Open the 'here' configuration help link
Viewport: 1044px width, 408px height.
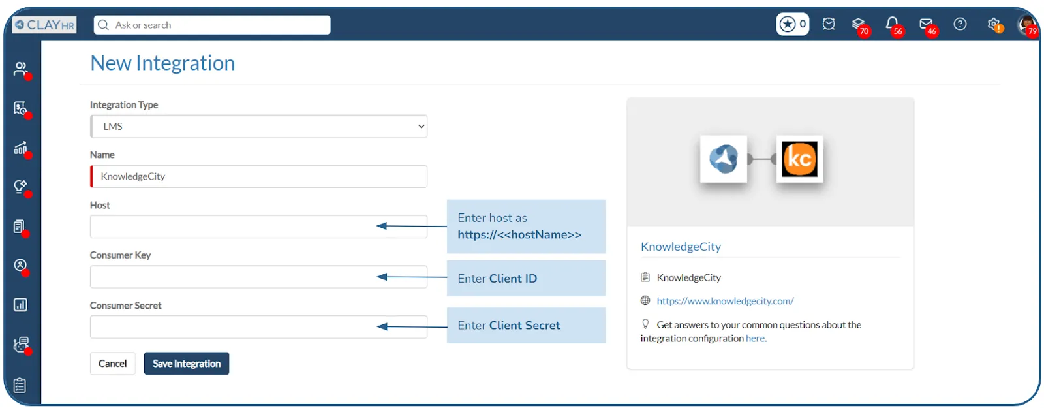[756, 338]
